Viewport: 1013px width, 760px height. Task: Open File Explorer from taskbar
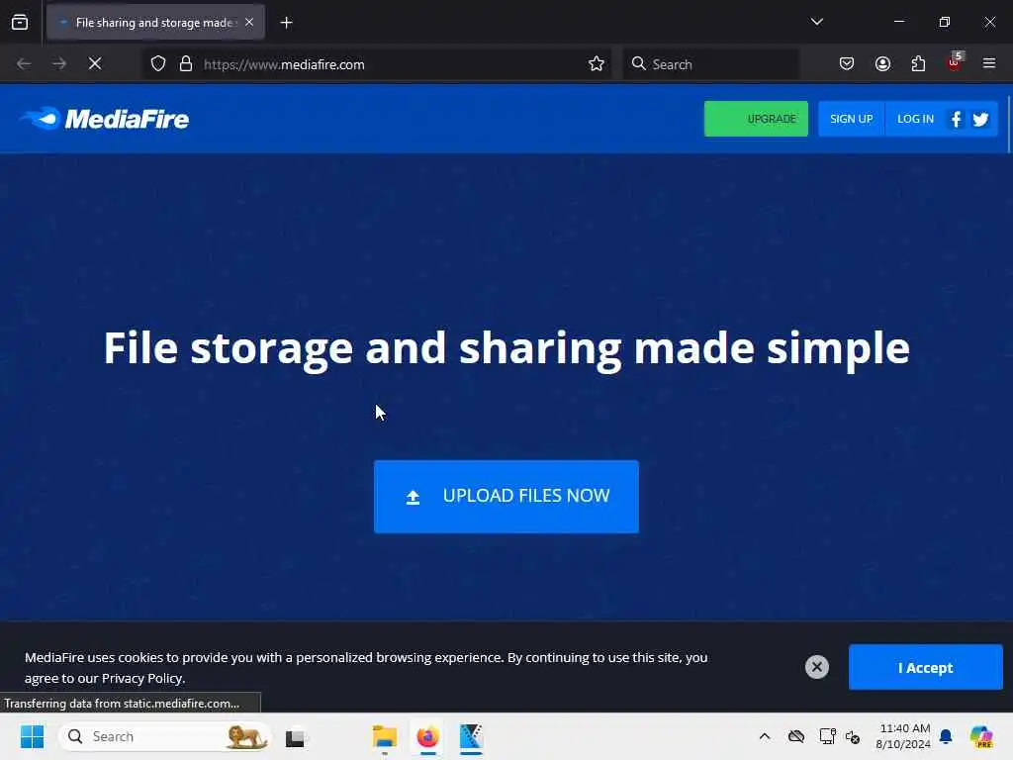[x=385, y=736]
